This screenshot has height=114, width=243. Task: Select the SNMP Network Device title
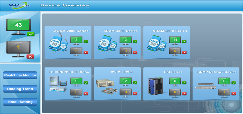[x=217, y=72]
